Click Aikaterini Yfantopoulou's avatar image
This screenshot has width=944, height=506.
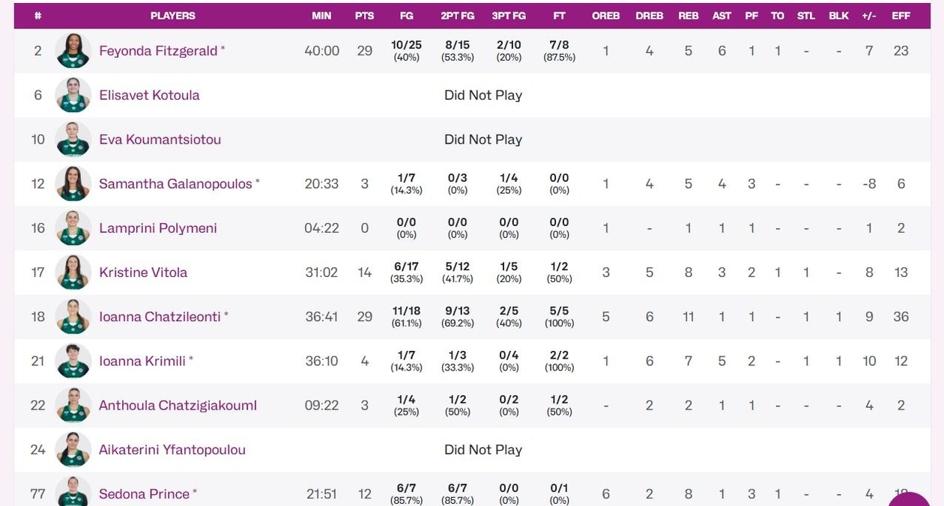(x=73, y=449)
